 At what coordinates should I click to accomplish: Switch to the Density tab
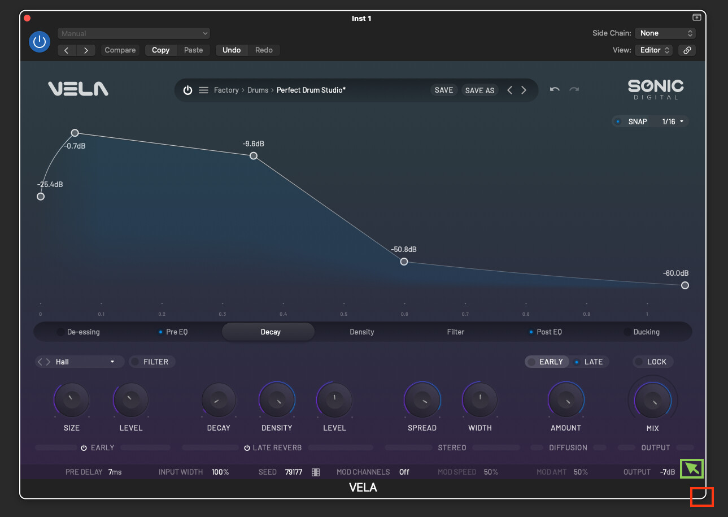coord(361,332)
